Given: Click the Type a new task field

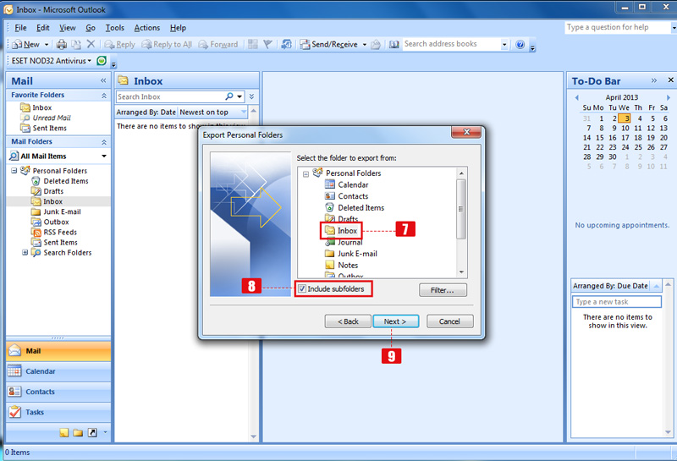Looking at the screenshot, I should click(x=617, y=302).
